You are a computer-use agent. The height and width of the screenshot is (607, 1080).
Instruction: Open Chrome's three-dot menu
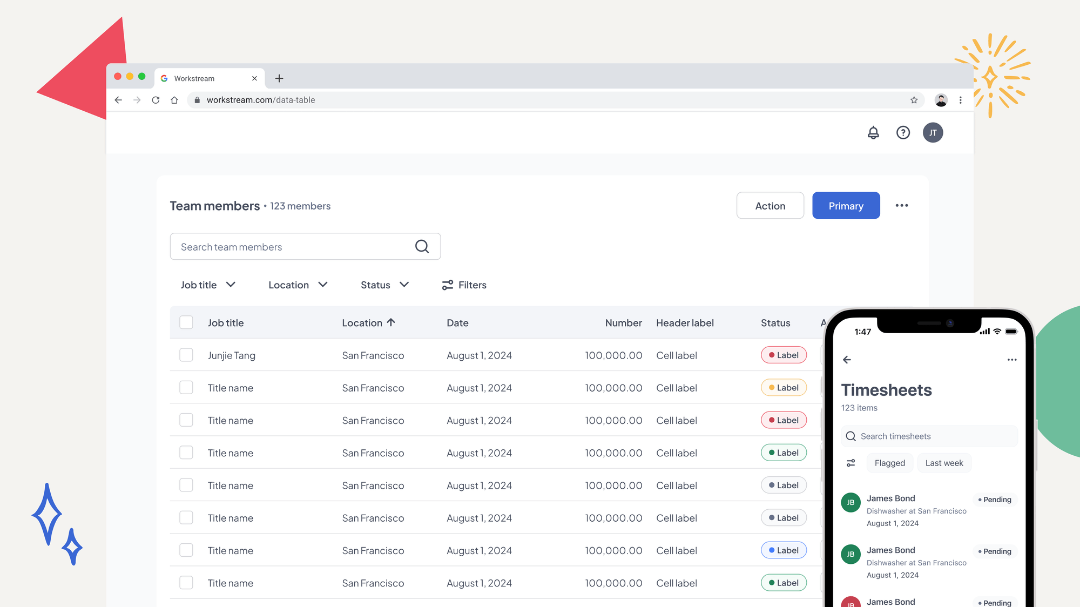[x=960, y=100]
